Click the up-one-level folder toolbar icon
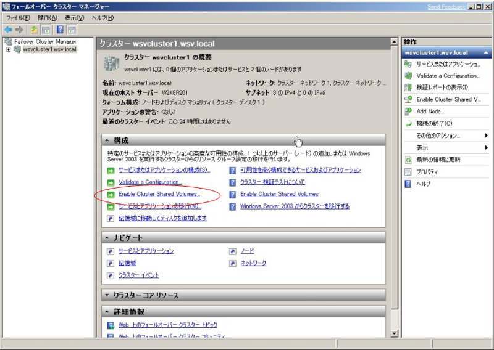 [33, 30]
